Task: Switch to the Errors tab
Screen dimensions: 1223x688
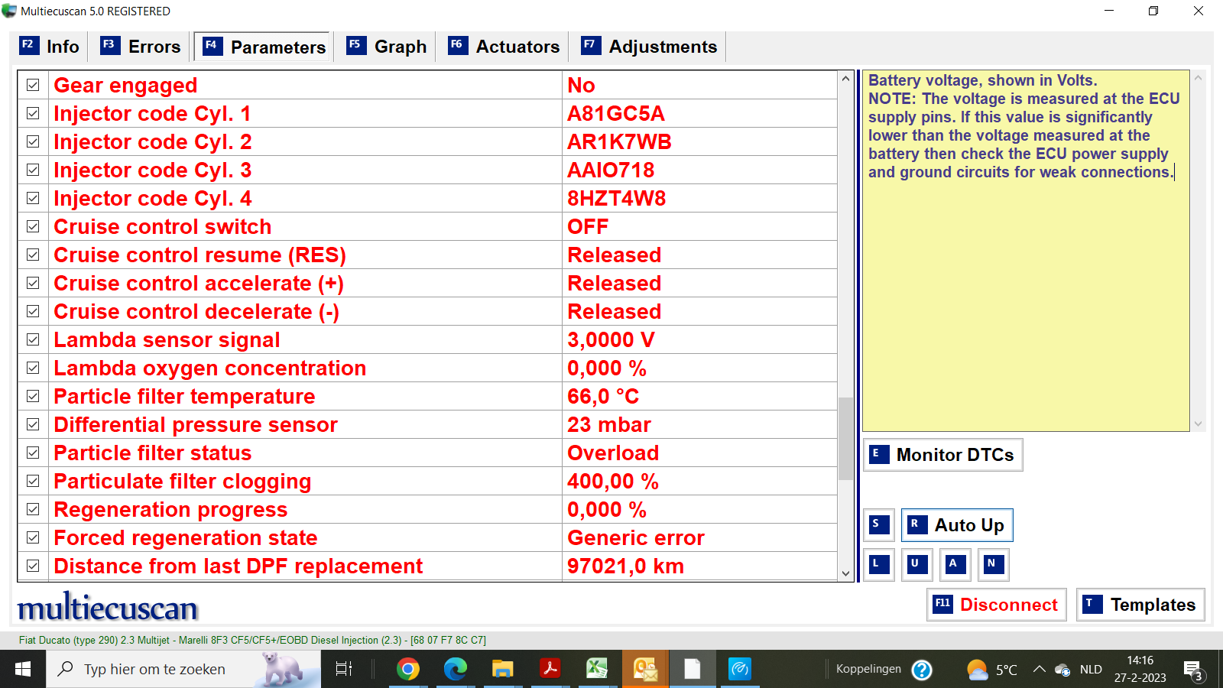Action: [141, 47]
